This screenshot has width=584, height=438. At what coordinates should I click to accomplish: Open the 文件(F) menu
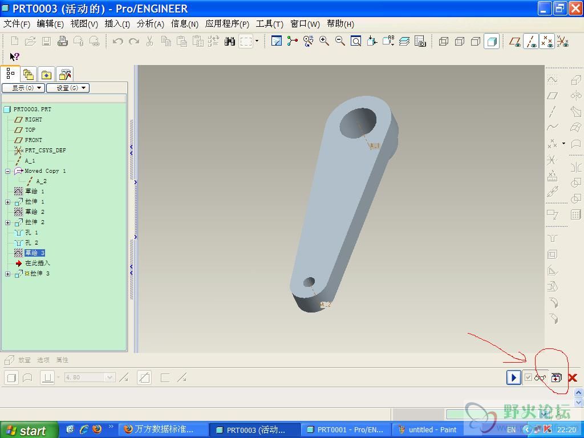coord(17,24)
